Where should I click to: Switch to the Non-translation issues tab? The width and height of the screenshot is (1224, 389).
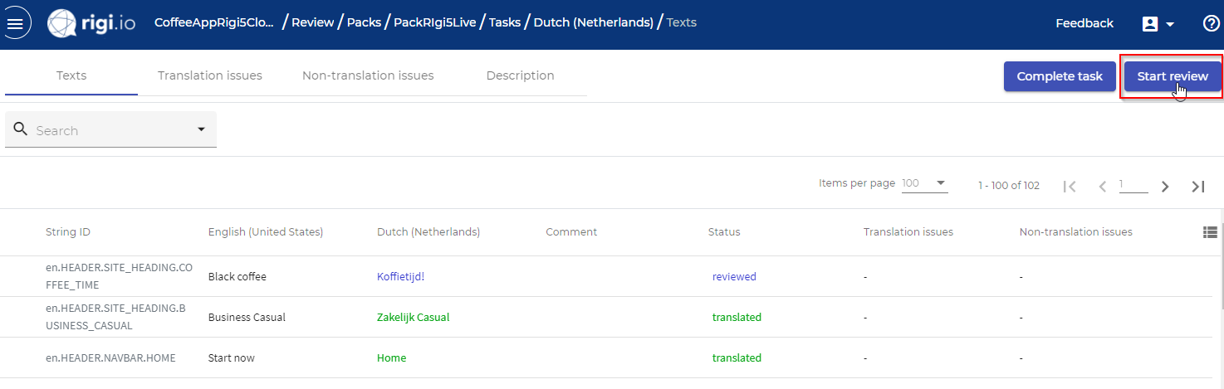(368, 75)
